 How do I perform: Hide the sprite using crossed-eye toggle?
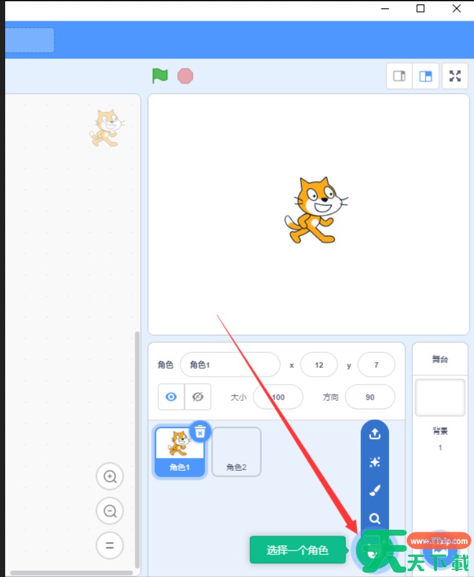[198, 397]
